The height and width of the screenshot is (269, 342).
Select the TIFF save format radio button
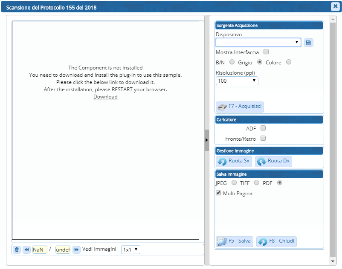pyautogui.click(x=257, y=183)
